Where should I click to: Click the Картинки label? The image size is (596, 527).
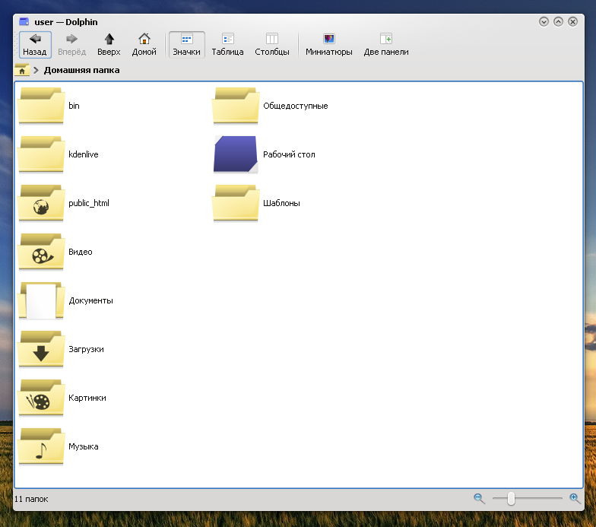point(87,398)
